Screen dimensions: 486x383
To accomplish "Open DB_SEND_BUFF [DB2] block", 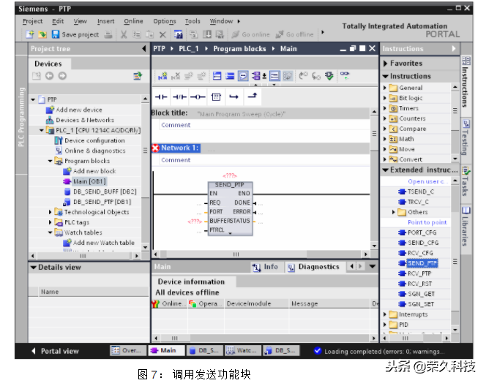I will 100,191.
